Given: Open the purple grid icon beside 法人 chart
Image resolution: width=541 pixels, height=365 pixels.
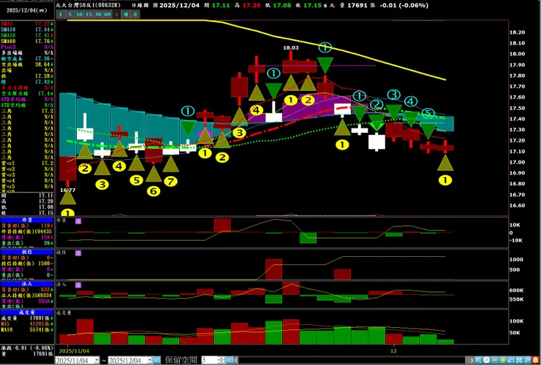Looking at the screenshot, I should [x=78, y=285].
